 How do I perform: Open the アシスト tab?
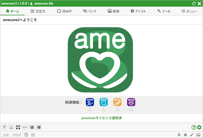point(138,11)
